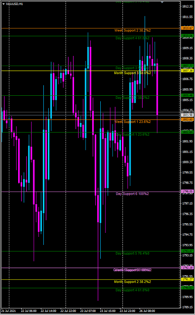The width and height of the screenshot is (195, 315).
Task: Open the XAUUSD,H1 chart menu arrow
Action: 4,4
